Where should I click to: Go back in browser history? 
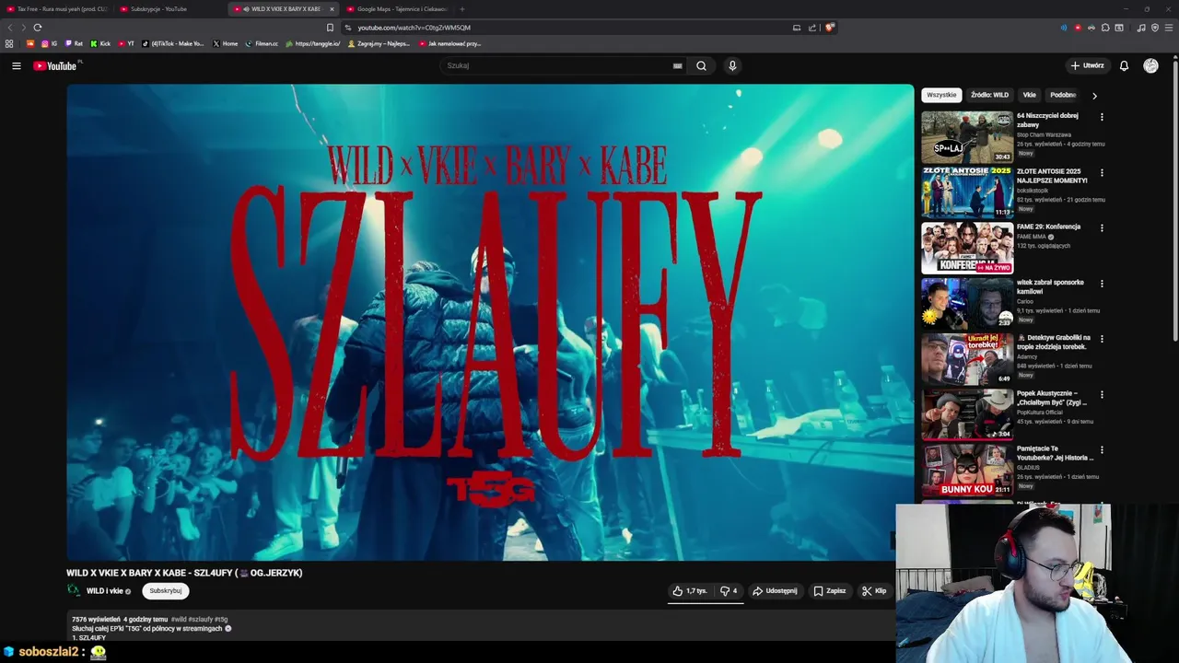[10, 28]
